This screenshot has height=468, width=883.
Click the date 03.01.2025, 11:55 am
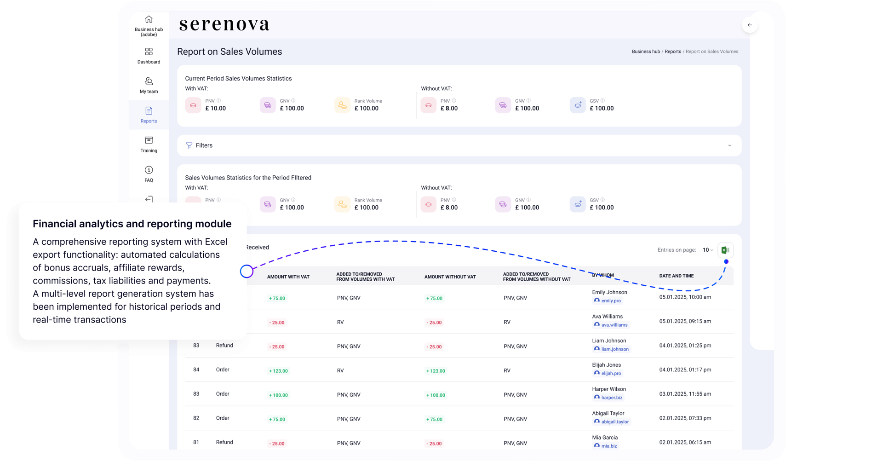[x=685, y=394]
